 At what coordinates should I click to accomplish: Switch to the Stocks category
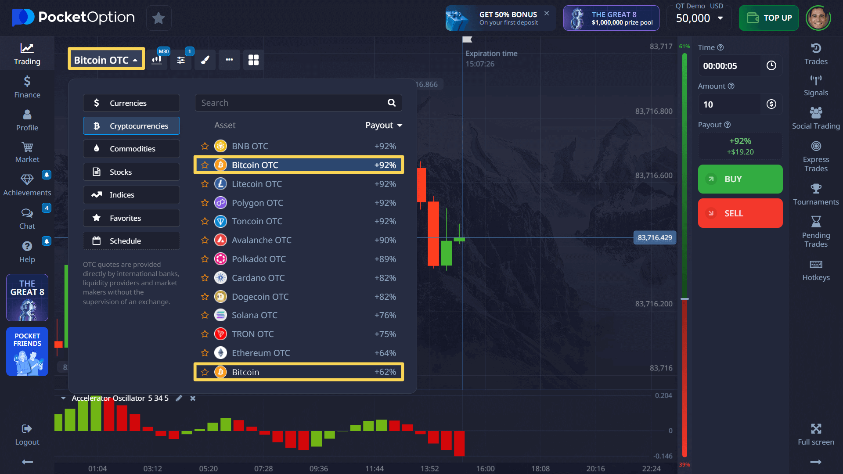(131, 172)
